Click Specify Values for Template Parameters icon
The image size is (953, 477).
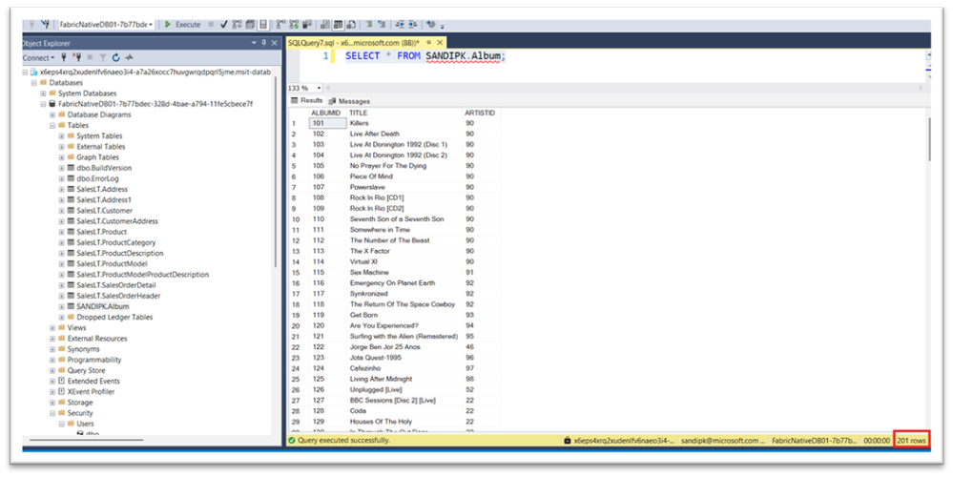[430, 25]
